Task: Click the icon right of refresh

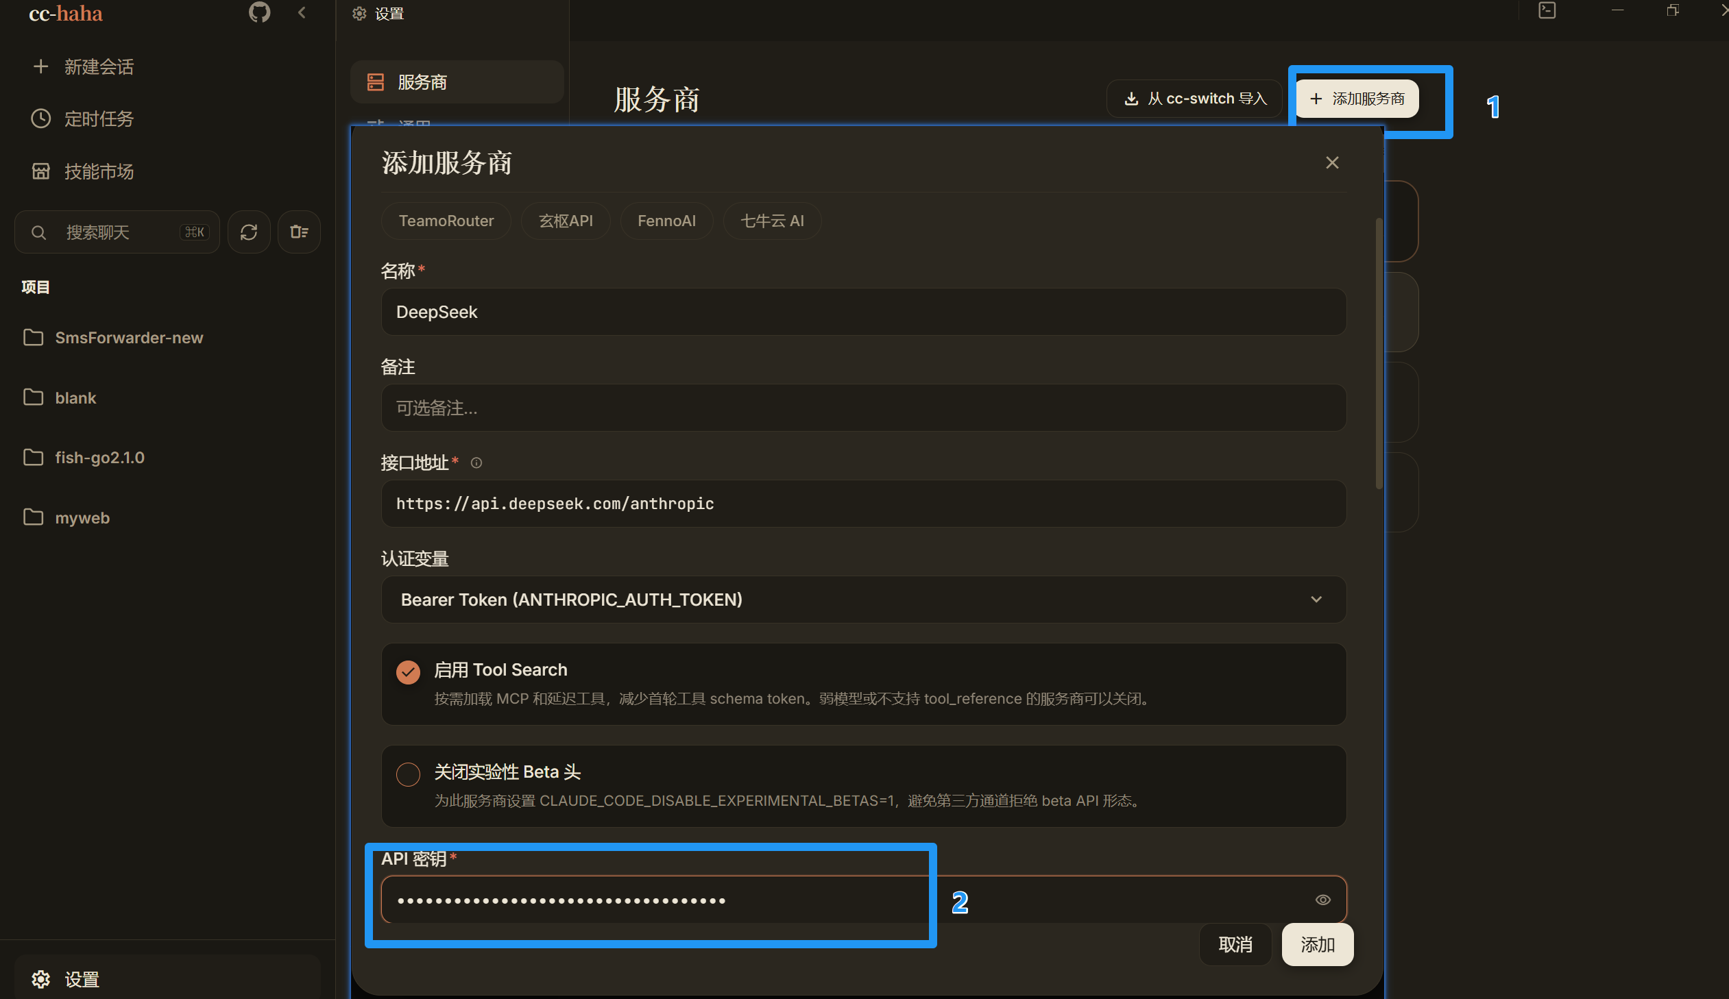Action: pos(299,232)
